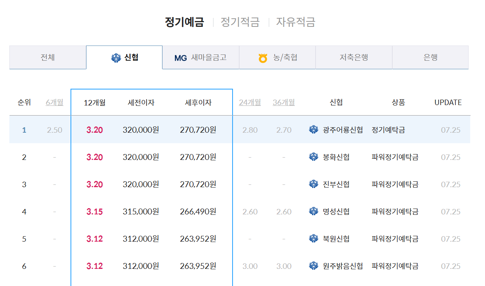Click the 3.15 rate for 명성신협

click(x=95, y=212)
